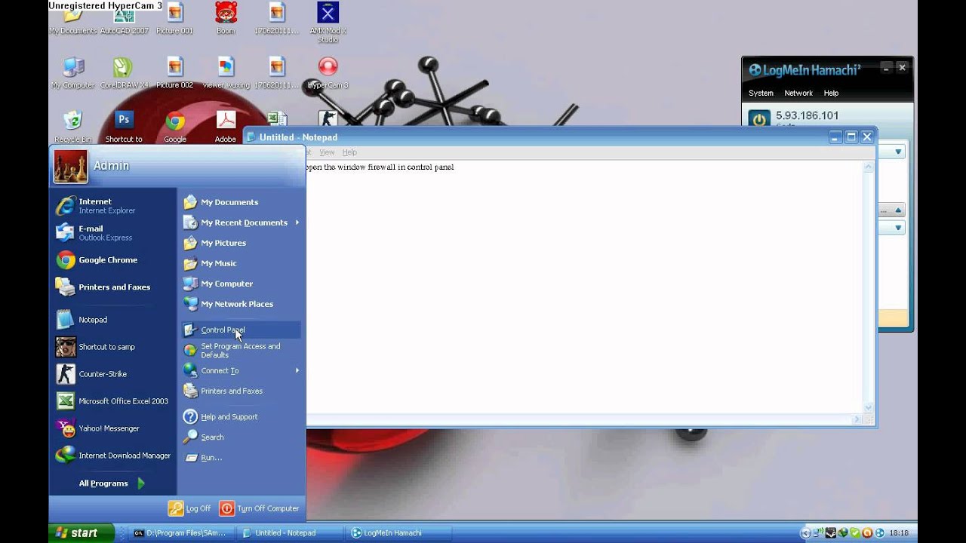This screenshot has width=966, height=543.
Task: Select Set Program Access and Defaults
Action: [x=241, y=351]
